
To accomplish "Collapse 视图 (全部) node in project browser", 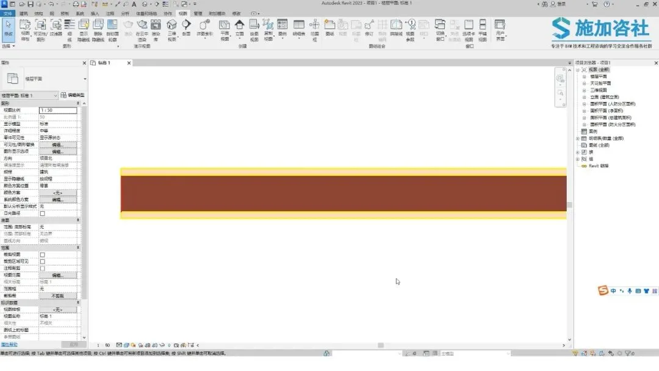I will (578, 70).
